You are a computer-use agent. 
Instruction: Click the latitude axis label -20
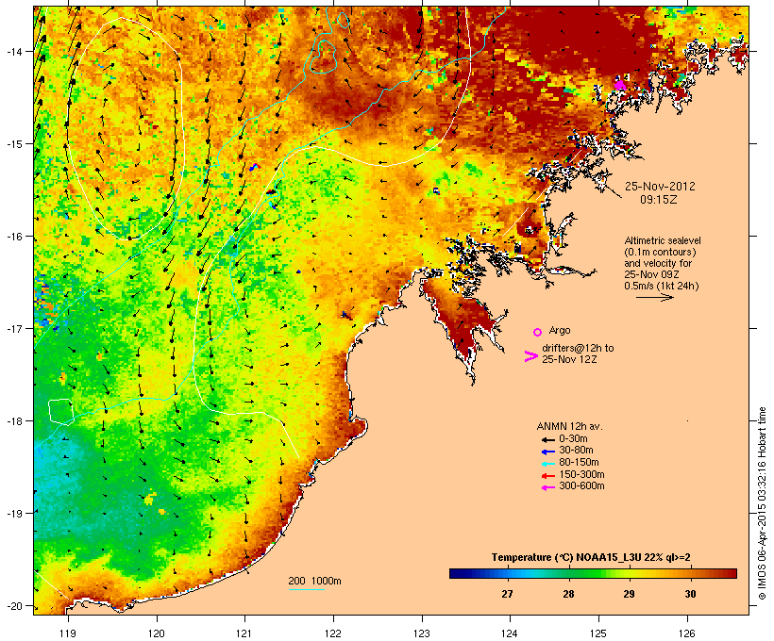[14, 606]
